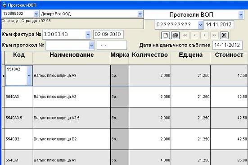The image size is (248, 165).
Task: Expand the Към протокол № dropdown
Action: [x=91, y=45]
